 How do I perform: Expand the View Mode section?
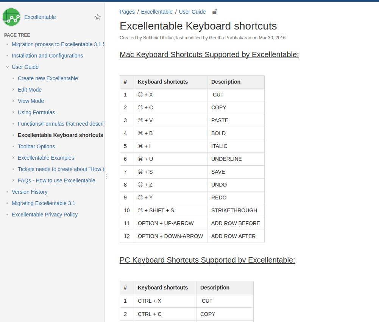click(13, 101)
